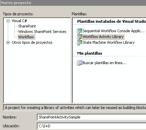Image resolution: width=146 pixels, height=130 pixels.
Task: Click the Nuevo proyecto title bar
Action: (73, 3)
